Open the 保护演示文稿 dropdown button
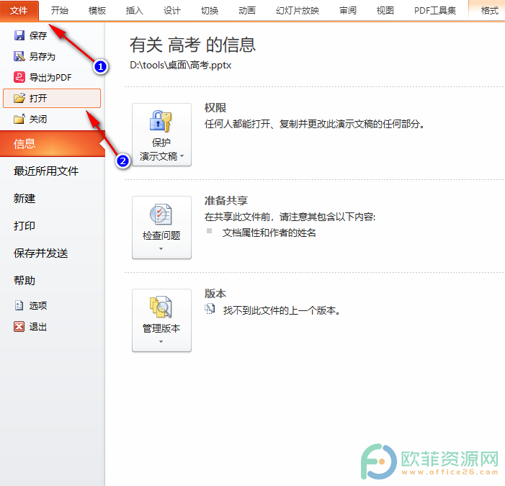 (161, 135)
